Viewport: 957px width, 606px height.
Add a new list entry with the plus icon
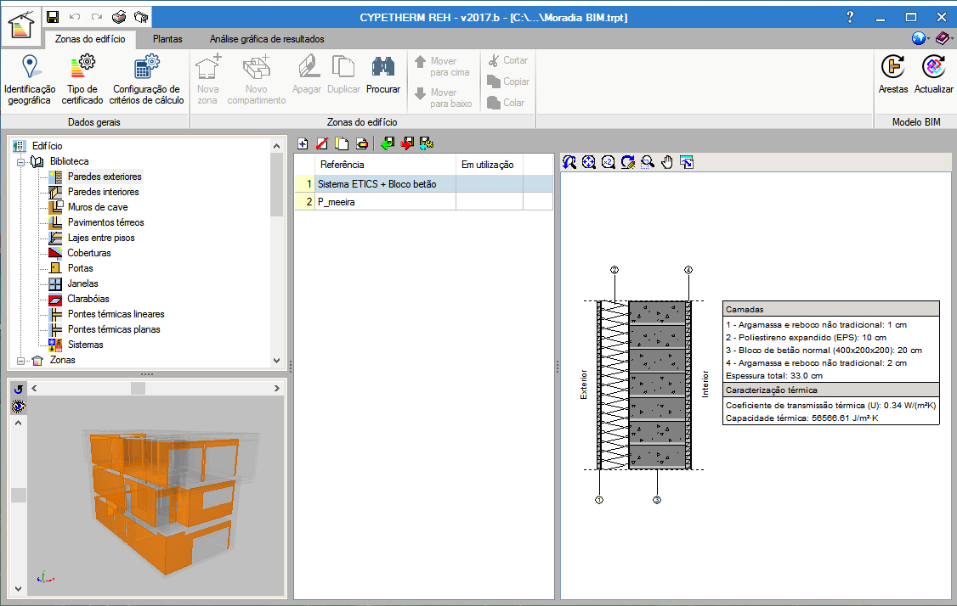coord(303,144)
